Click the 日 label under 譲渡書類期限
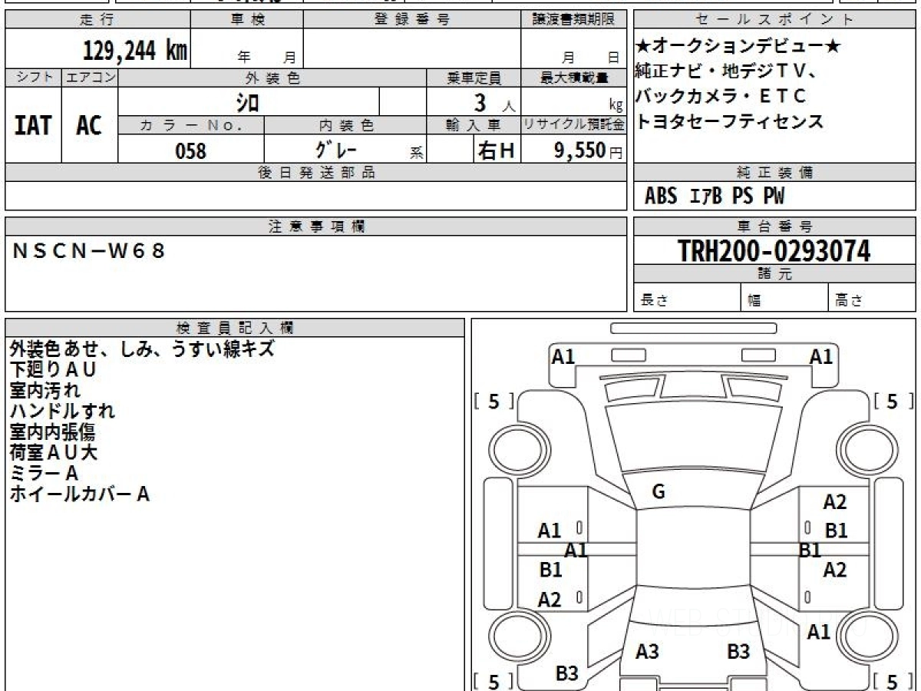 pyautogui.click(x=612, y=57)
